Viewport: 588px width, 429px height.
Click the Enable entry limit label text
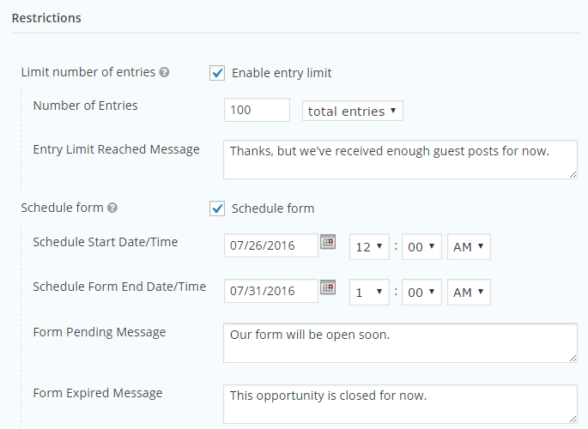point(282,73)
